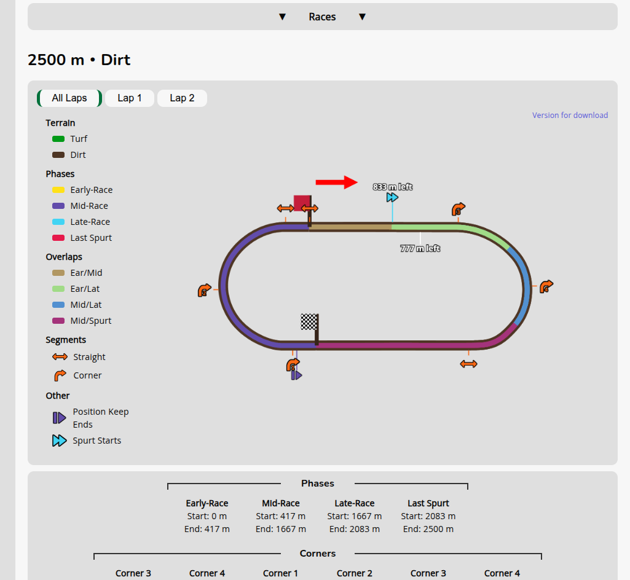Click the Spurt Starts marker above the track
Screen dimensions: 630x580
click(x=392, y=197)
